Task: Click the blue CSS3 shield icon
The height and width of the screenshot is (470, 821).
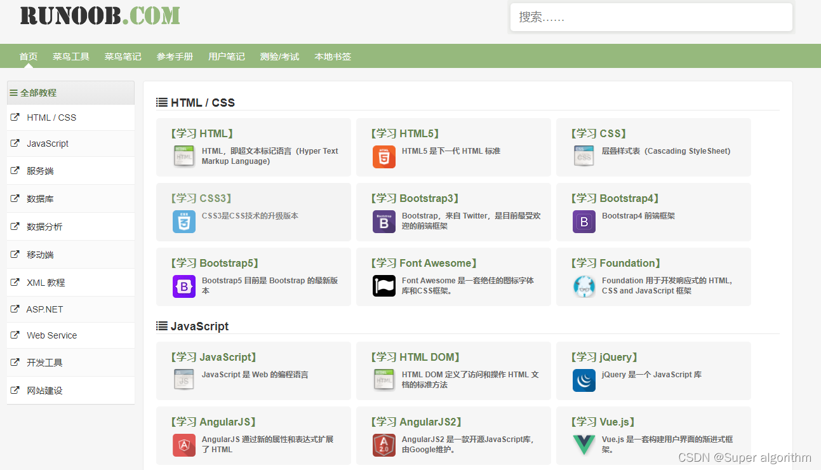Action: pos(184,222)
